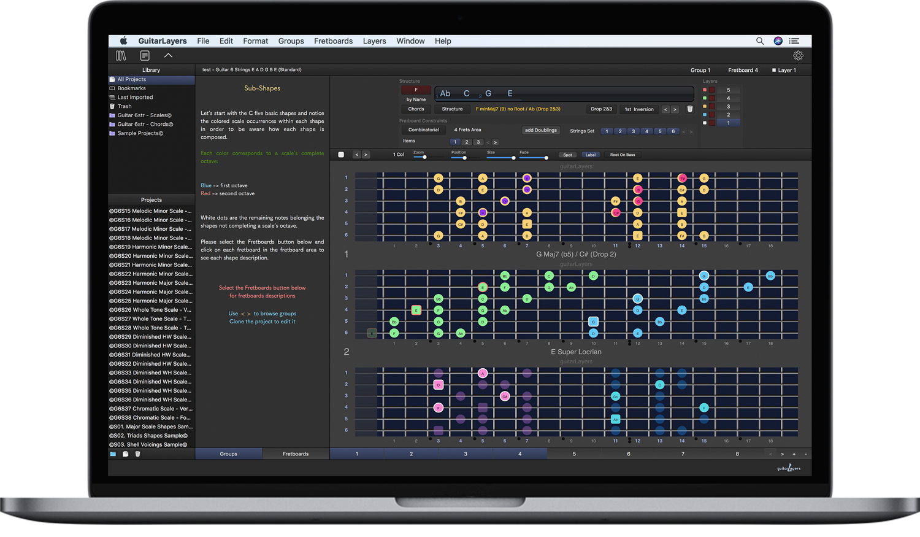
Task: Delete the chord with the Structure trash icon
Action: (689, 109)
